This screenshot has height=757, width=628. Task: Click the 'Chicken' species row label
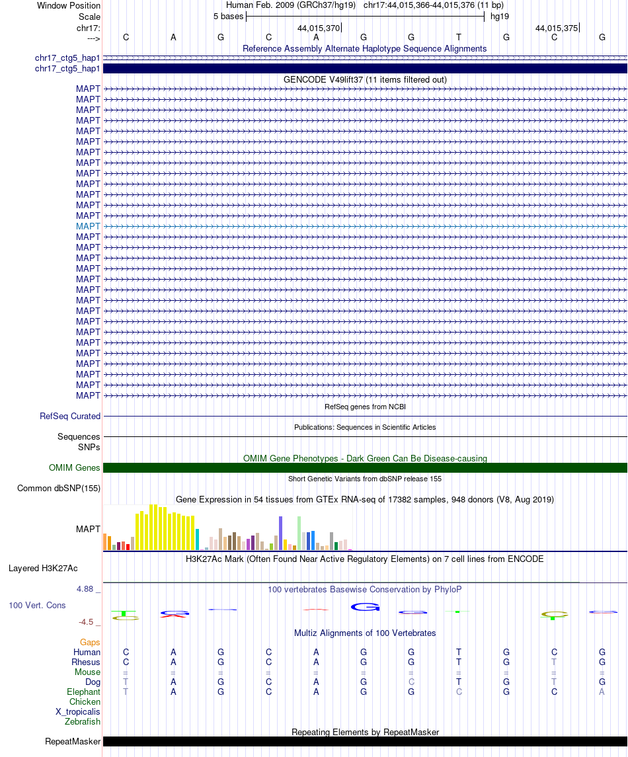tap(85, 702)
